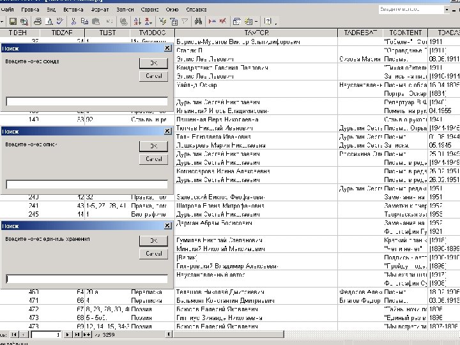
Task: Click Filter by Selection icon
Action: click(x=162, y=21)
